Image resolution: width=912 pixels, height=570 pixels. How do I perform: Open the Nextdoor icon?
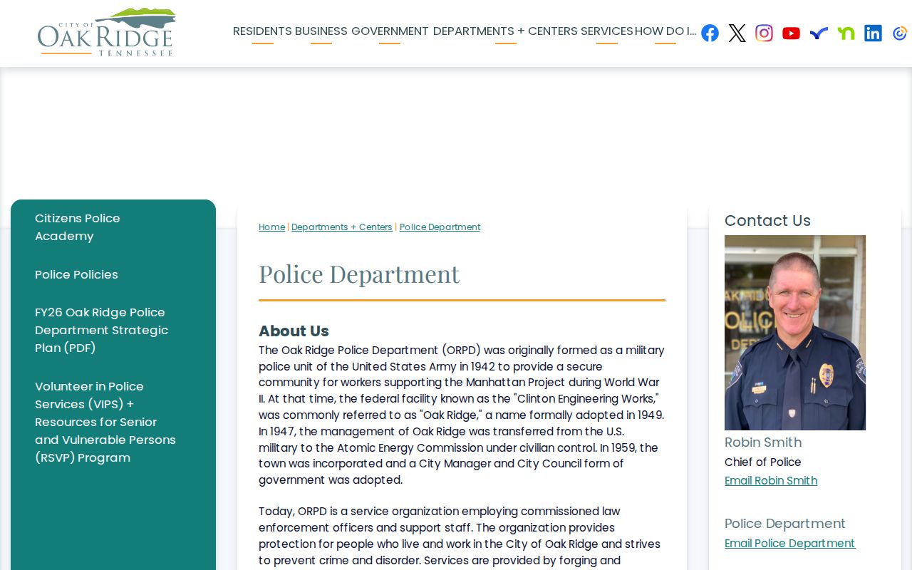tap(846, 33)
